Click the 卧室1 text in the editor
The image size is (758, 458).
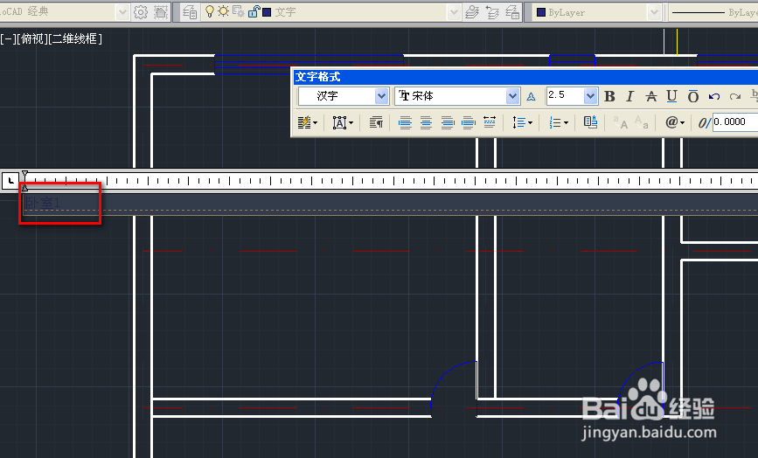(43, 203)
